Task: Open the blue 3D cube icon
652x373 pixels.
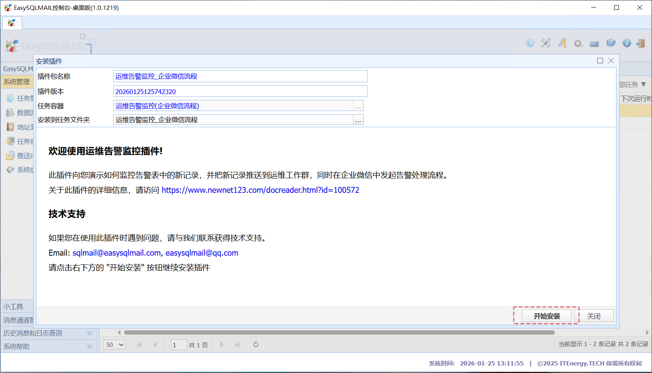Action: pos(611,43)
